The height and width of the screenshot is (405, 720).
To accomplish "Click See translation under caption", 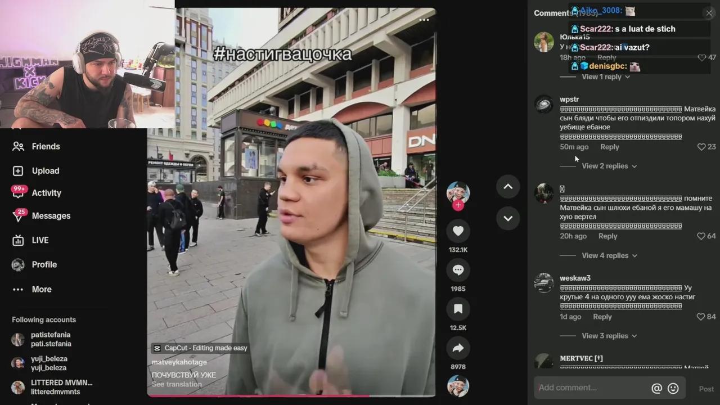I will pyautogui.click(x=177, y=384).
